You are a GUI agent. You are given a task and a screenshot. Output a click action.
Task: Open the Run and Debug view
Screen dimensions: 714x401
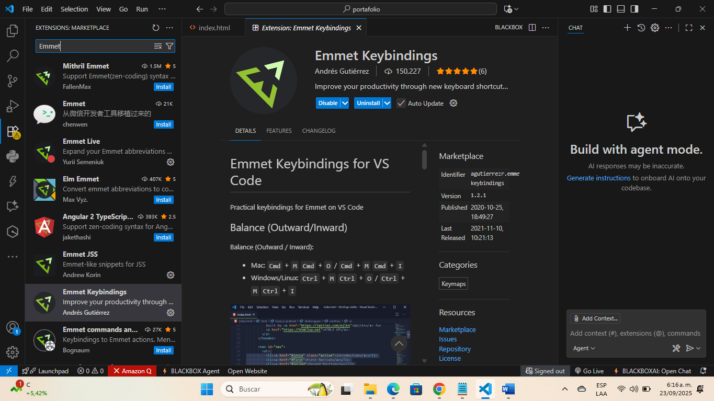point(13,106)
